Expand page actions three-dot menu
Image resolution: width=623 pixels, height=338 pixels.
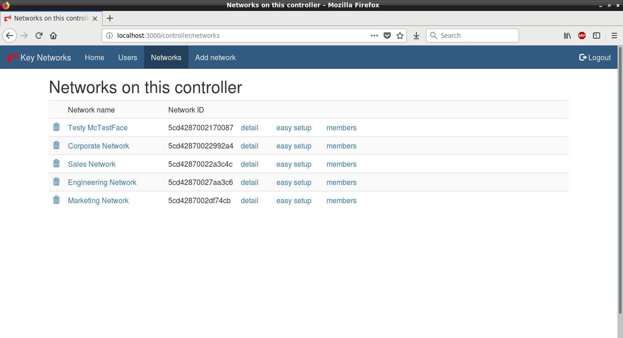point(374,36)
